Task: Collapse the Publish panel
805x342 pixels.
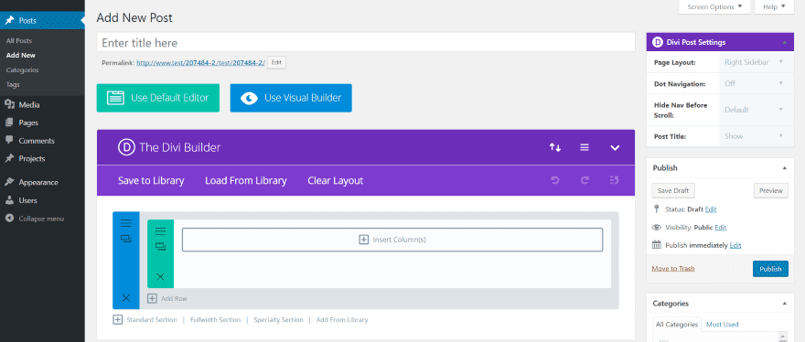Action: point(784,168)
